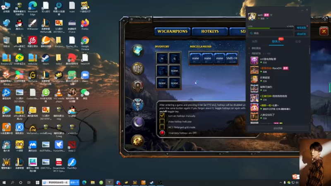Click the bottom button of chat window
The width and height of the screenshot is (331, 186).
278,128
